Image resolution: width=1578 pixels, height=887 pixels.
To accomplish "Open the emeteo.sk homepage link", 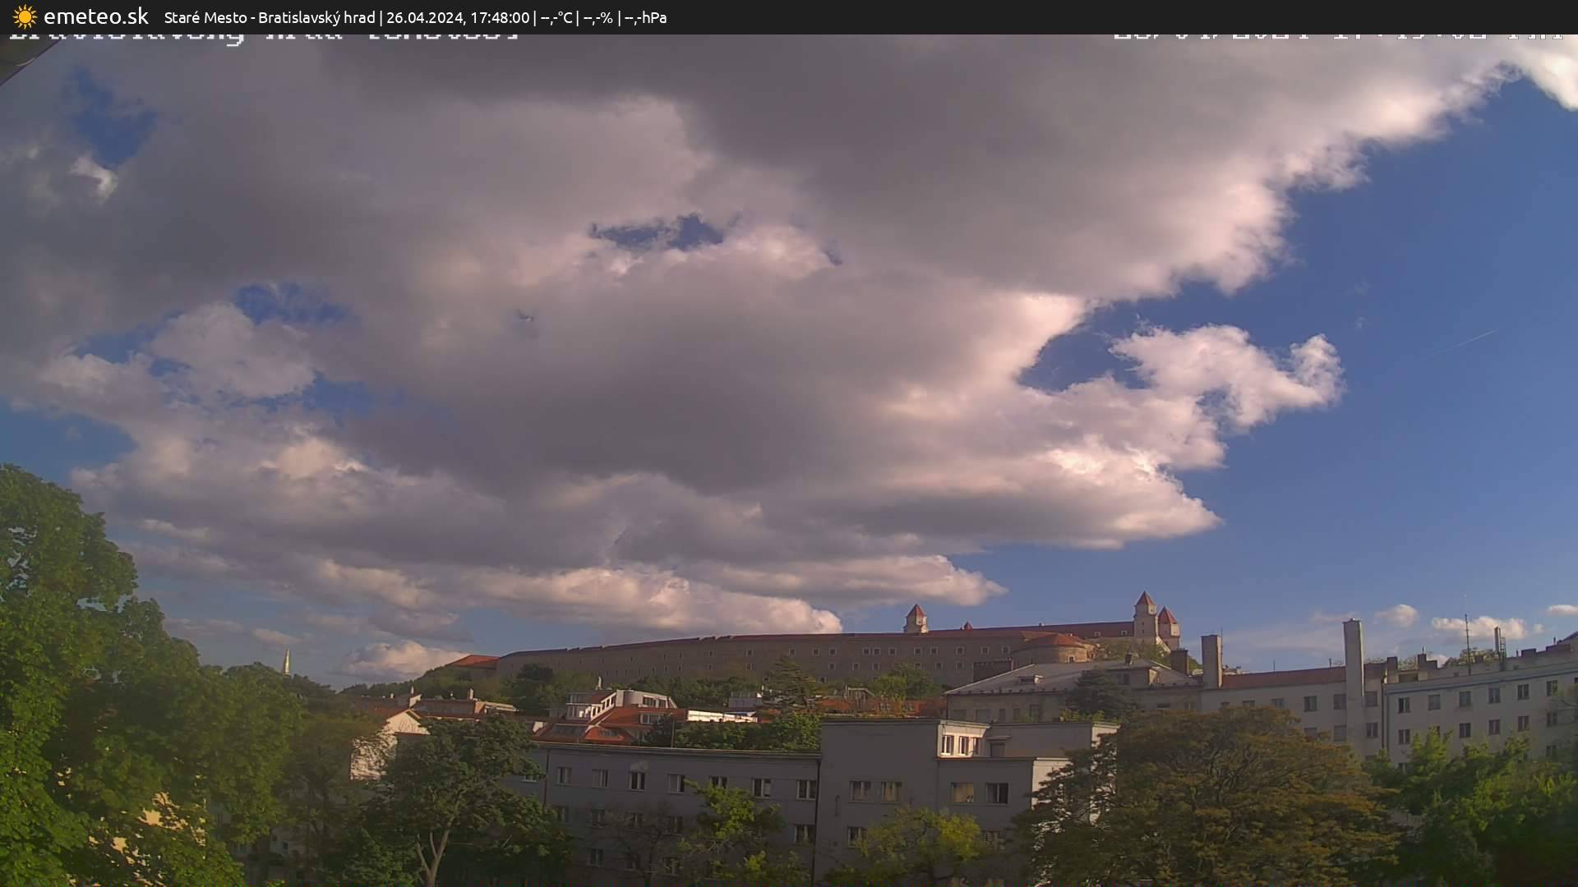I will pyautogui.click(x=97, y=14).
